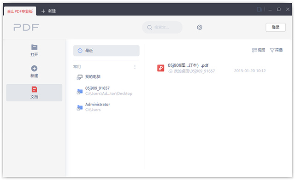This screenshot has width=295, height=180.
Task: Click the date 2015-01-20 10:12
Action: (250, 71)
